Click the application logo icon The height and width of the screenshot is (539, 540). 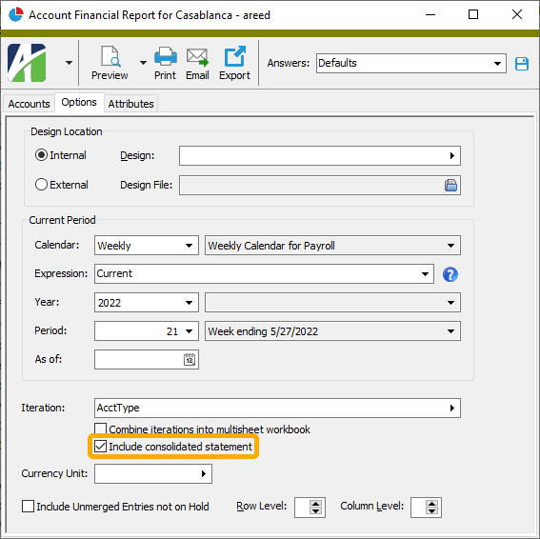pyautogui.click(x=27, y=63)
